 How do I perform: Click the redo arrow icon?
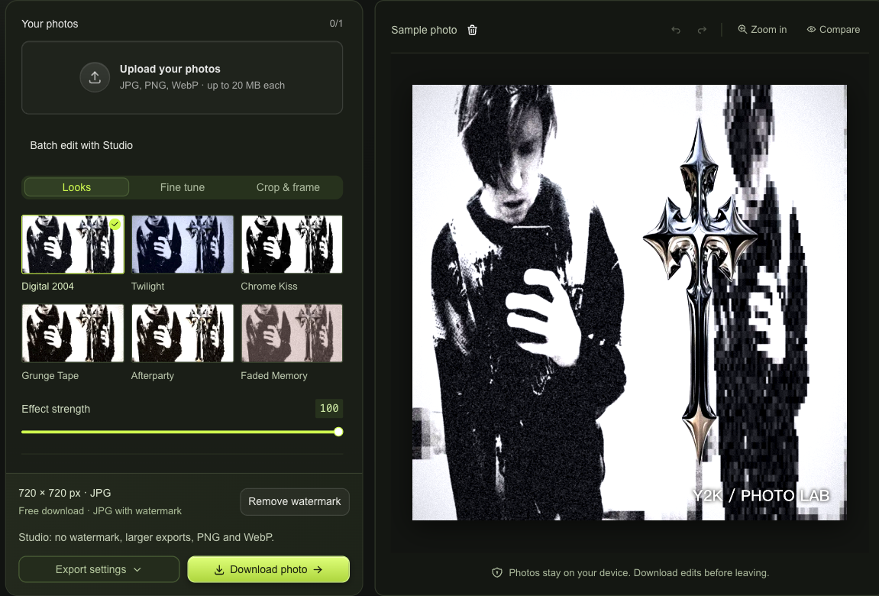[702, 30]
